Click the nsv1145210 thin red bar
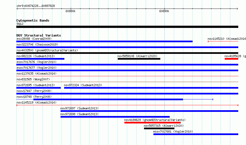This screenshot has height=145, width=246. coord(223,41)
